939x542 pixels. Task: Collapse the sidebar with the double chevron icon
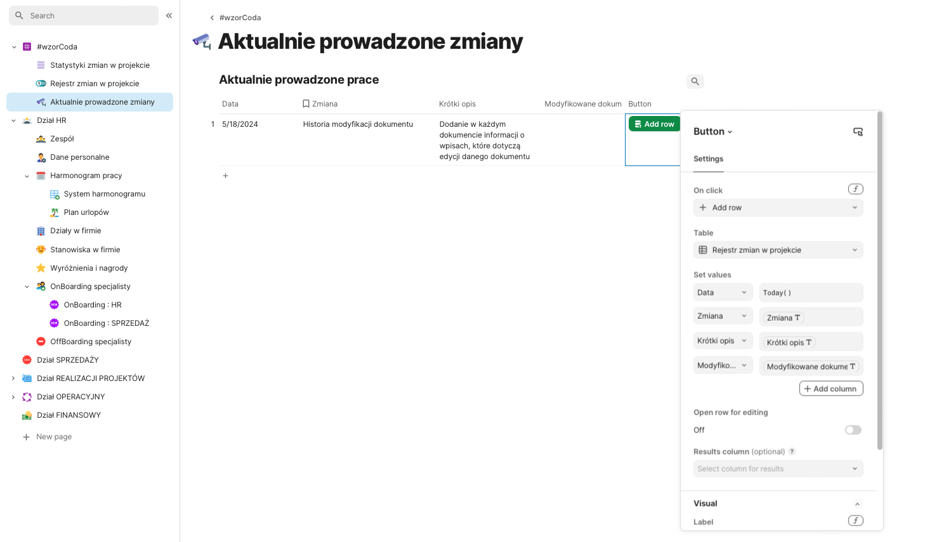click(169, 15)
